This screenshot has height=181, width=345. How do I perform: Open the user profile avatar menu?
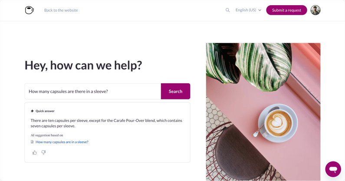[315, 10]
